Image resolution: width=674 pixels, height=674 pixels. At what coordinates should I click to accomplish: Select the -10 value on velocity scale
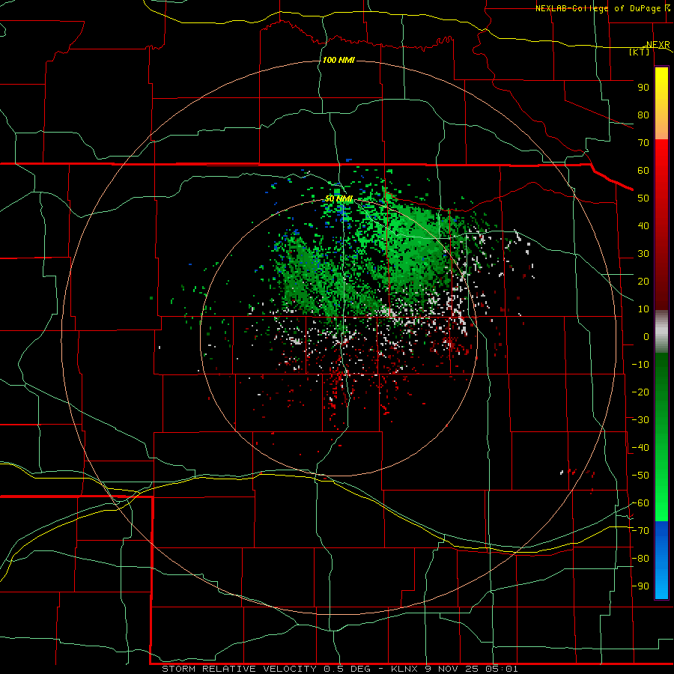[640, 365]
